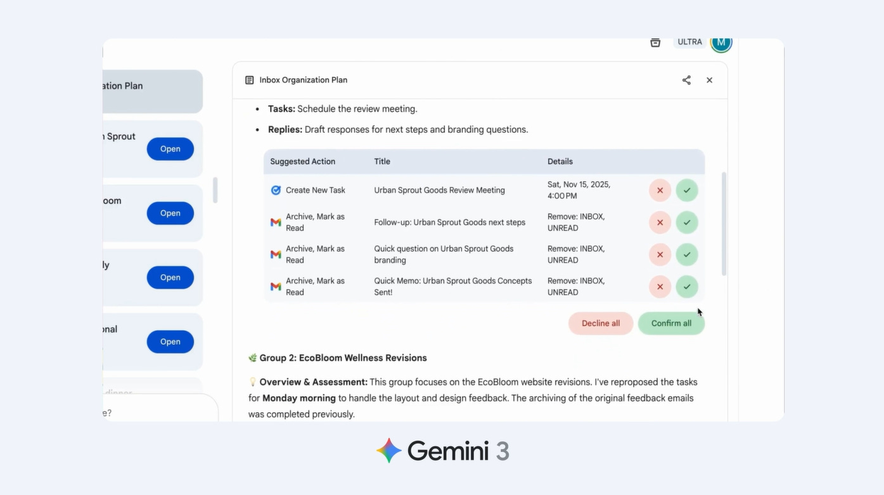The image size is (884, 495).
Task: Click the Sat, Nov 15, 2025, 4:00 PM detail
Action: [579, 190]
